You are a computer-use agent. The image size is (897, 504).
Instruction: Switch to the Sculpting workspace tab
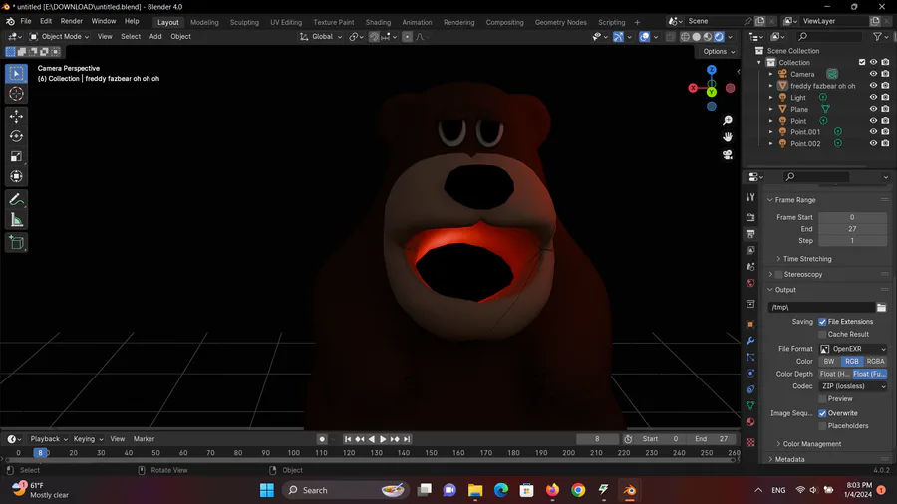tap(244, 22)
